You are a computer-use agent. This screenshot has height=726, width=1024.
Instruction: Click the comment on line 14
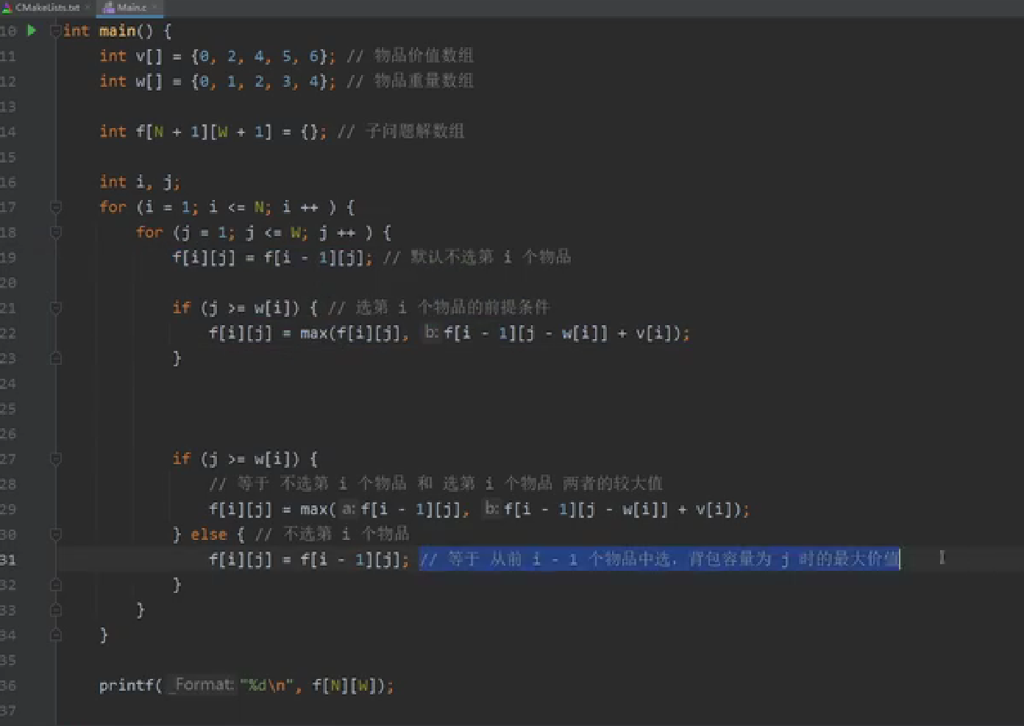(401, 132)
